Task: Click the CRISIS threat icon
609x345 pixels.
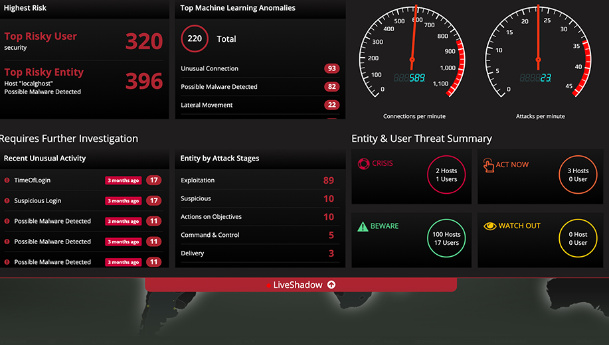Action: coord(363,164)
